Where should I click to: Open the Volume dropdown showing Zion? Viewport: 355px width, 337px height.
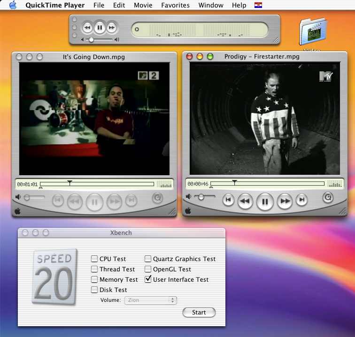pyautogui.click(x=151, y=300)
